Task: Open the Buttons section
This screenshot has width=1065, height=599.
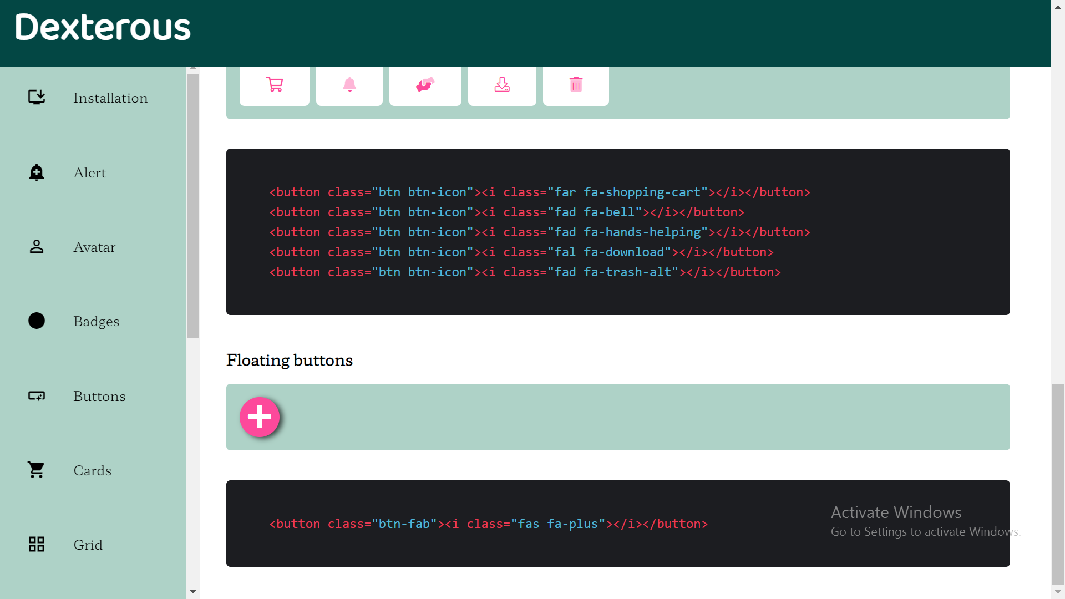Action: coord(99,396)
